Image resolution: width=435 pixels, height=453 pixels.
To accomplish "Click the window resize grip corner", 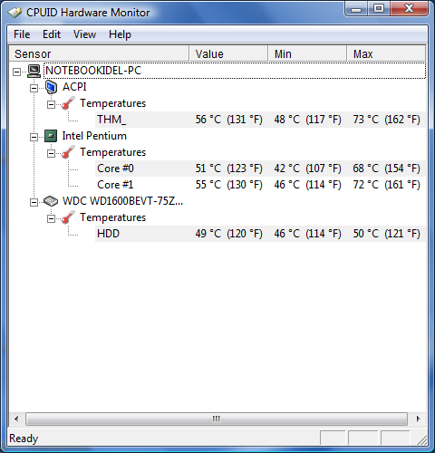I will [x=421, y=439].
